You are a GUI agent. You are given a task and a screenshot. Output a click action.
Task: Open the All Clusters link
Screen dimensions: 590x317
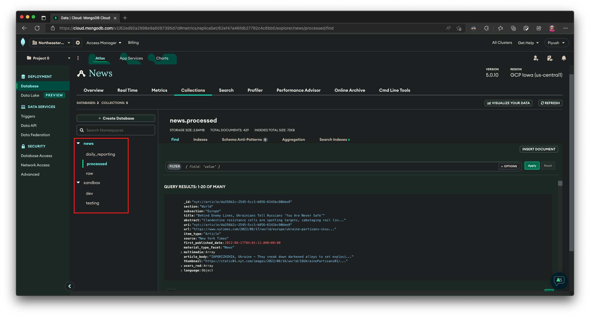pos(502,43)
